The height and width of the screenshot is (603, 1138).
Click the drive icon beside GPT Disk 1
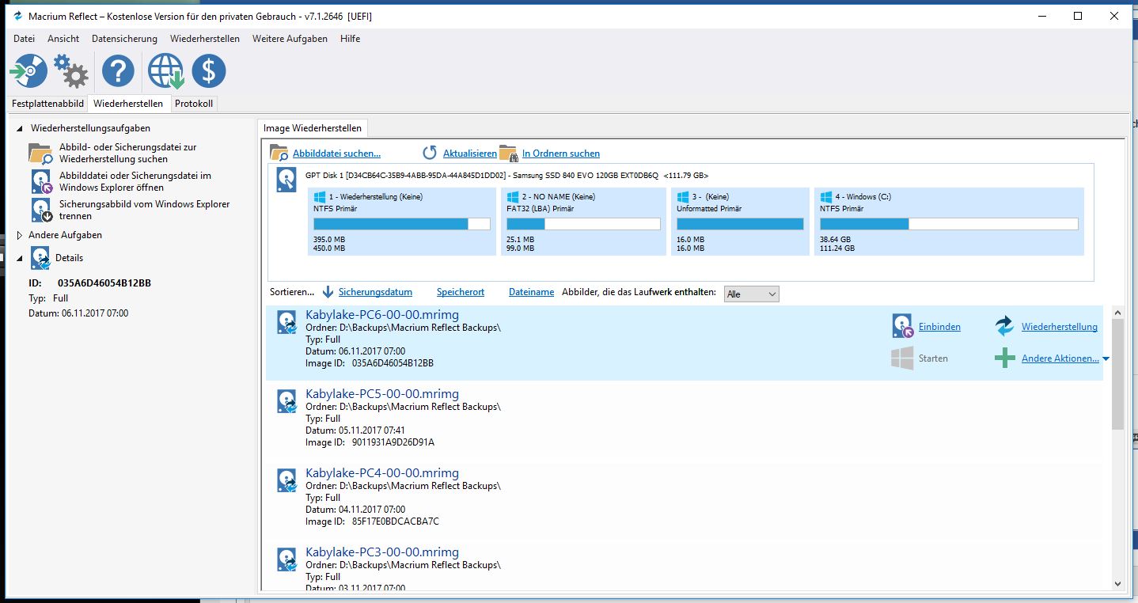tap(286, 180)
